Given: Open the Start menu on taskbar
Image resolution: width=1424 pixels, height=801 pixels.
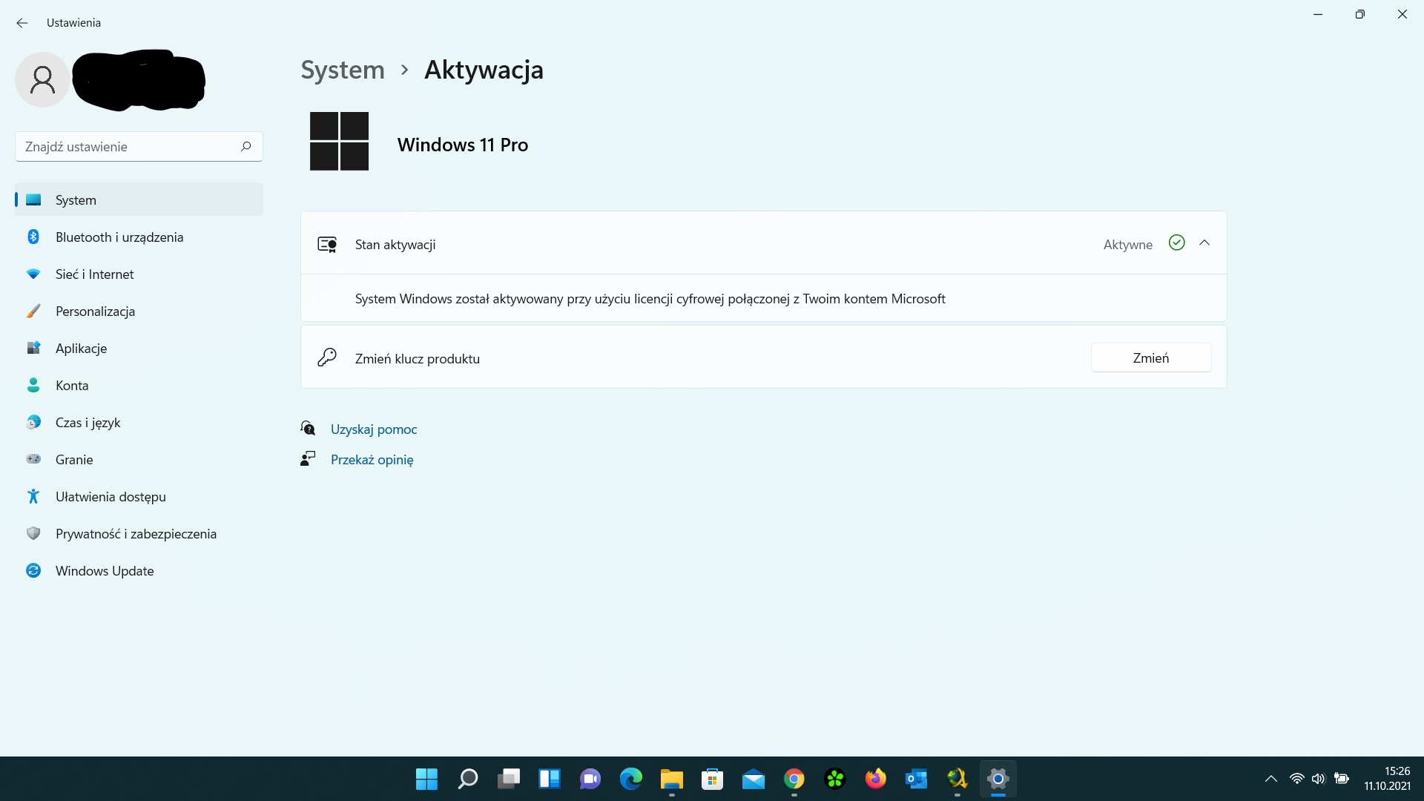Looking at the screenshot, I should [426, 779].
